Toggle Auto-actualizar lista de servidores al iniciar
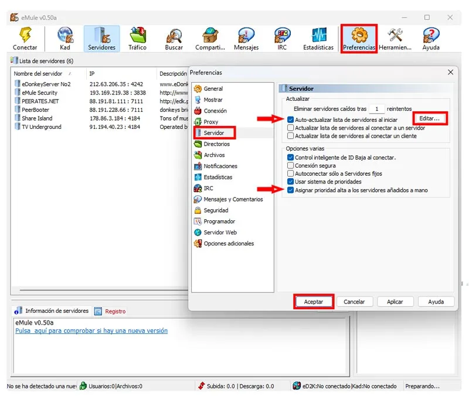 (x=290, y=120)
